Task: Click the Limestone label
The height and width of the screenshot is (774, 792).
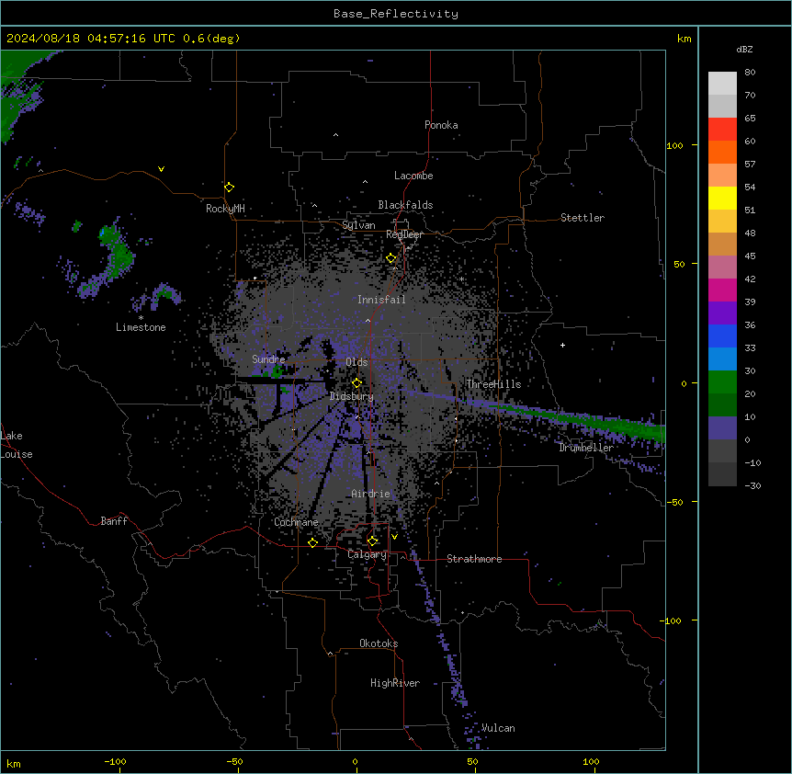Action: [141, 327]
